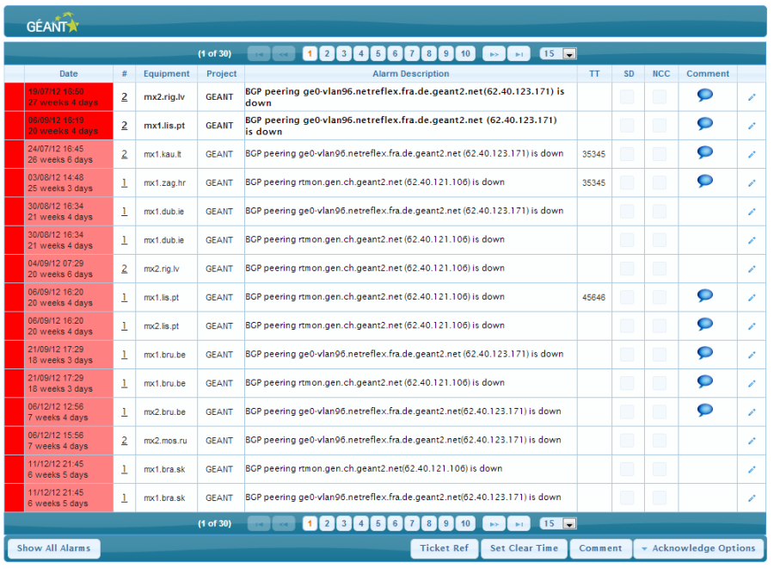The width and height of the screenshot is (774, 569).
Task: Click the Show All Alarms button
Action: tap(54, 548)
